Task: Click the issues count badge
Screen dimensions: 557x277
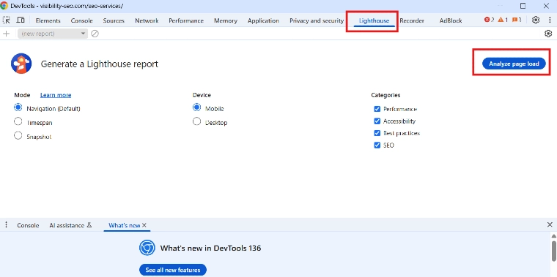Action: click(517, 20)
